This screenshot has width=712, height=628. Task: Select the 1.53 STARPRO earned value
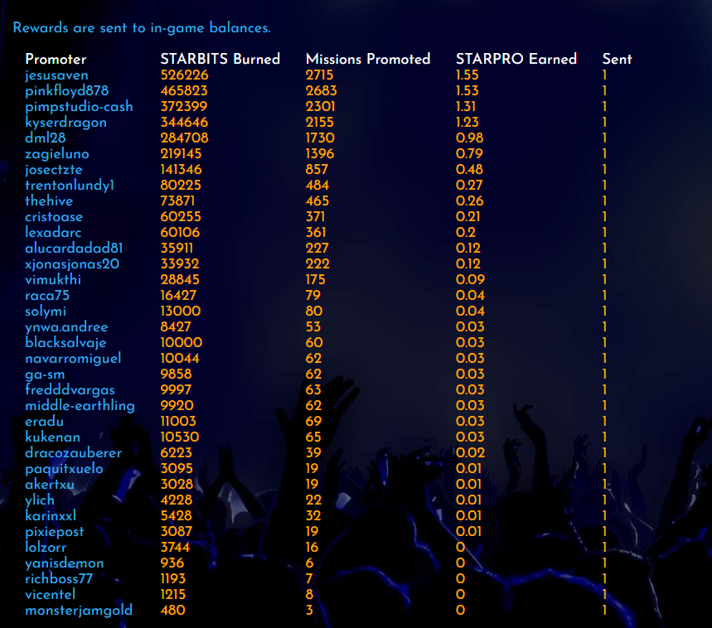click(467, 91)
